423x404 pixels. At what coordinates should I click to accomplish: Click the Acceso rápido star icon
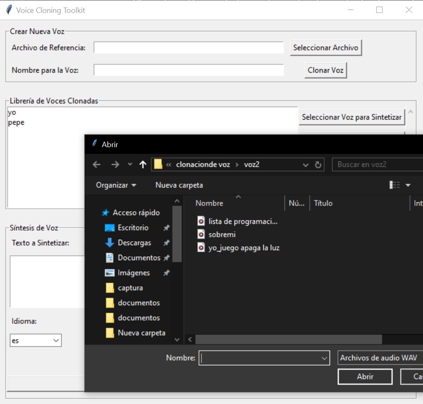(105, 213)
